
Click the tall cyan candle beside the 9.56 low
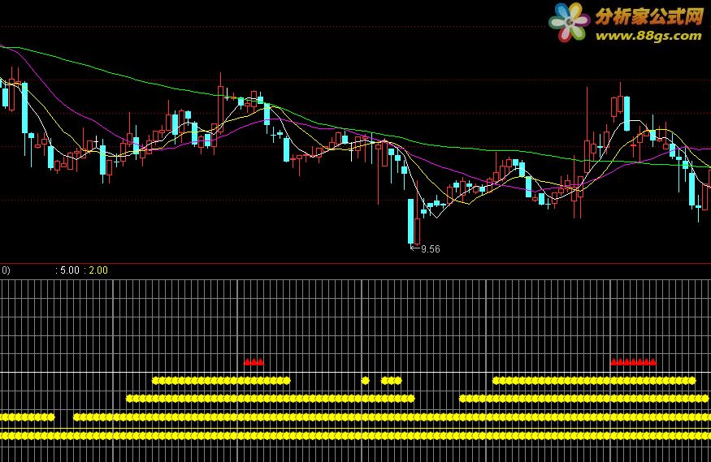[411, 221]
